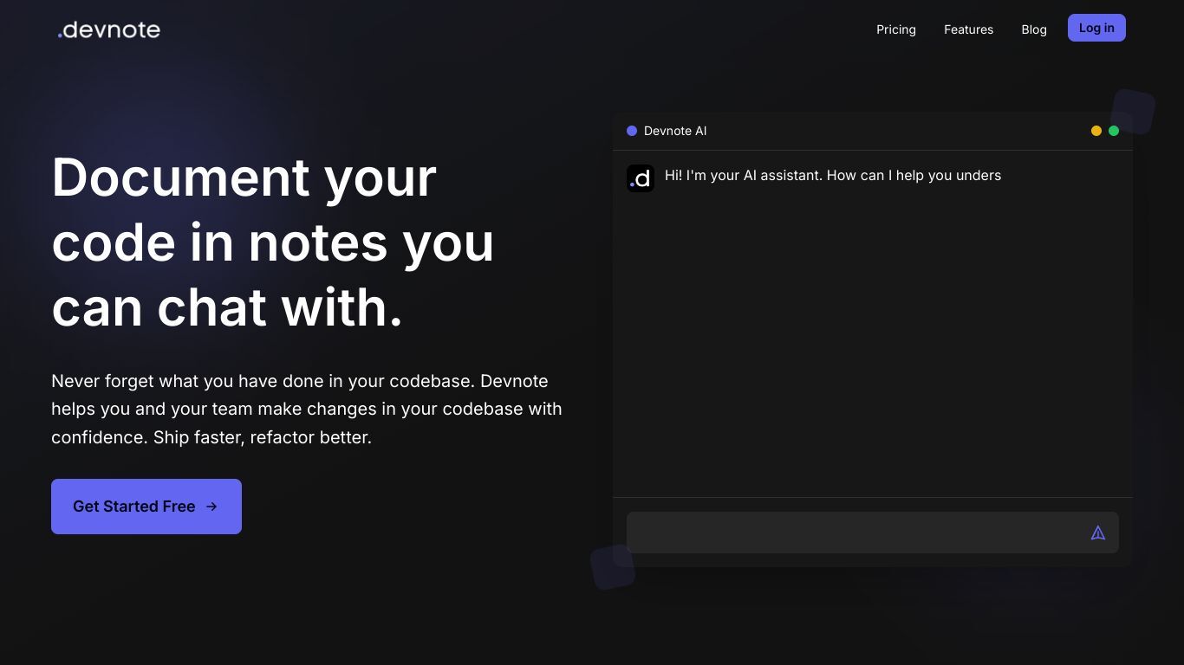Click the Devnote AI window title
This screenshot has height=665, width=1184.
tap(675, 131)
